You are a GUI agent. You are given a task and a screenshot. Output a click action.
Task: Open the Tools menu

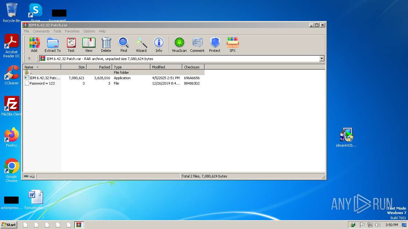[57, 31]
